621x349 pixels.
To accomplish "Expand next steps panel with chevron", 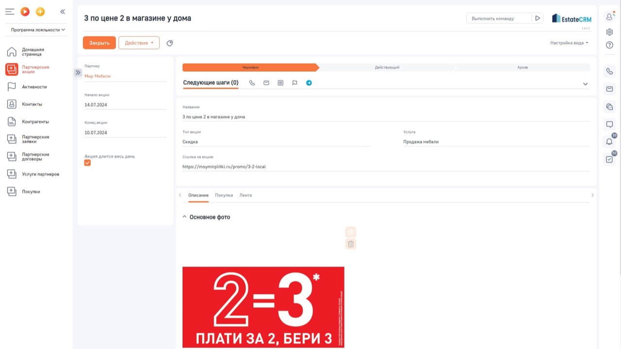I will pyautogui.click(x=586, y=84).
